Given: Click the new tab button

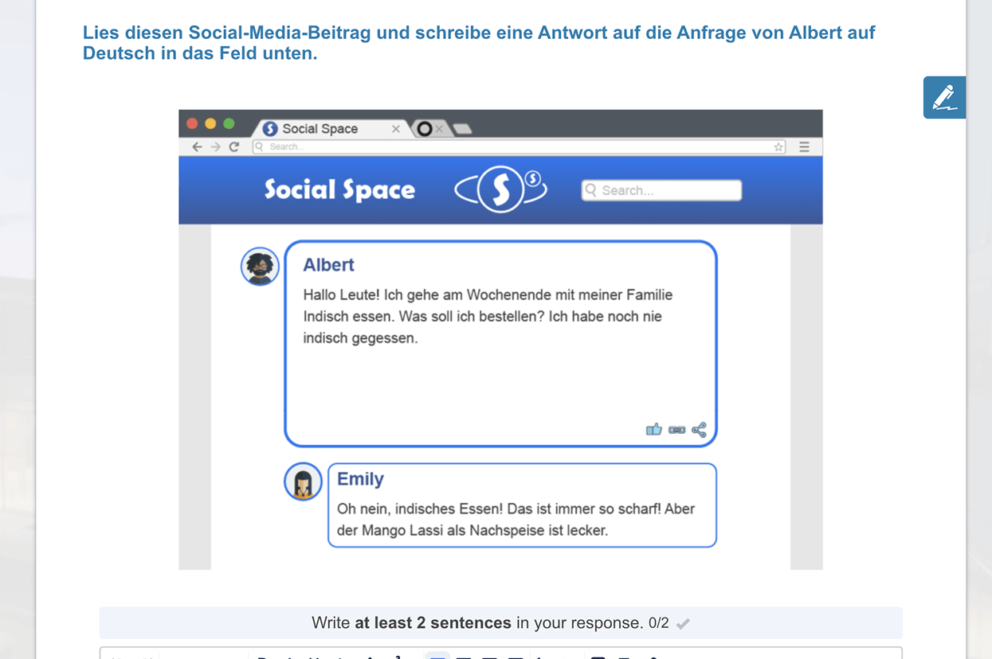Looking at the screenshot, I should tap(463, 129).
